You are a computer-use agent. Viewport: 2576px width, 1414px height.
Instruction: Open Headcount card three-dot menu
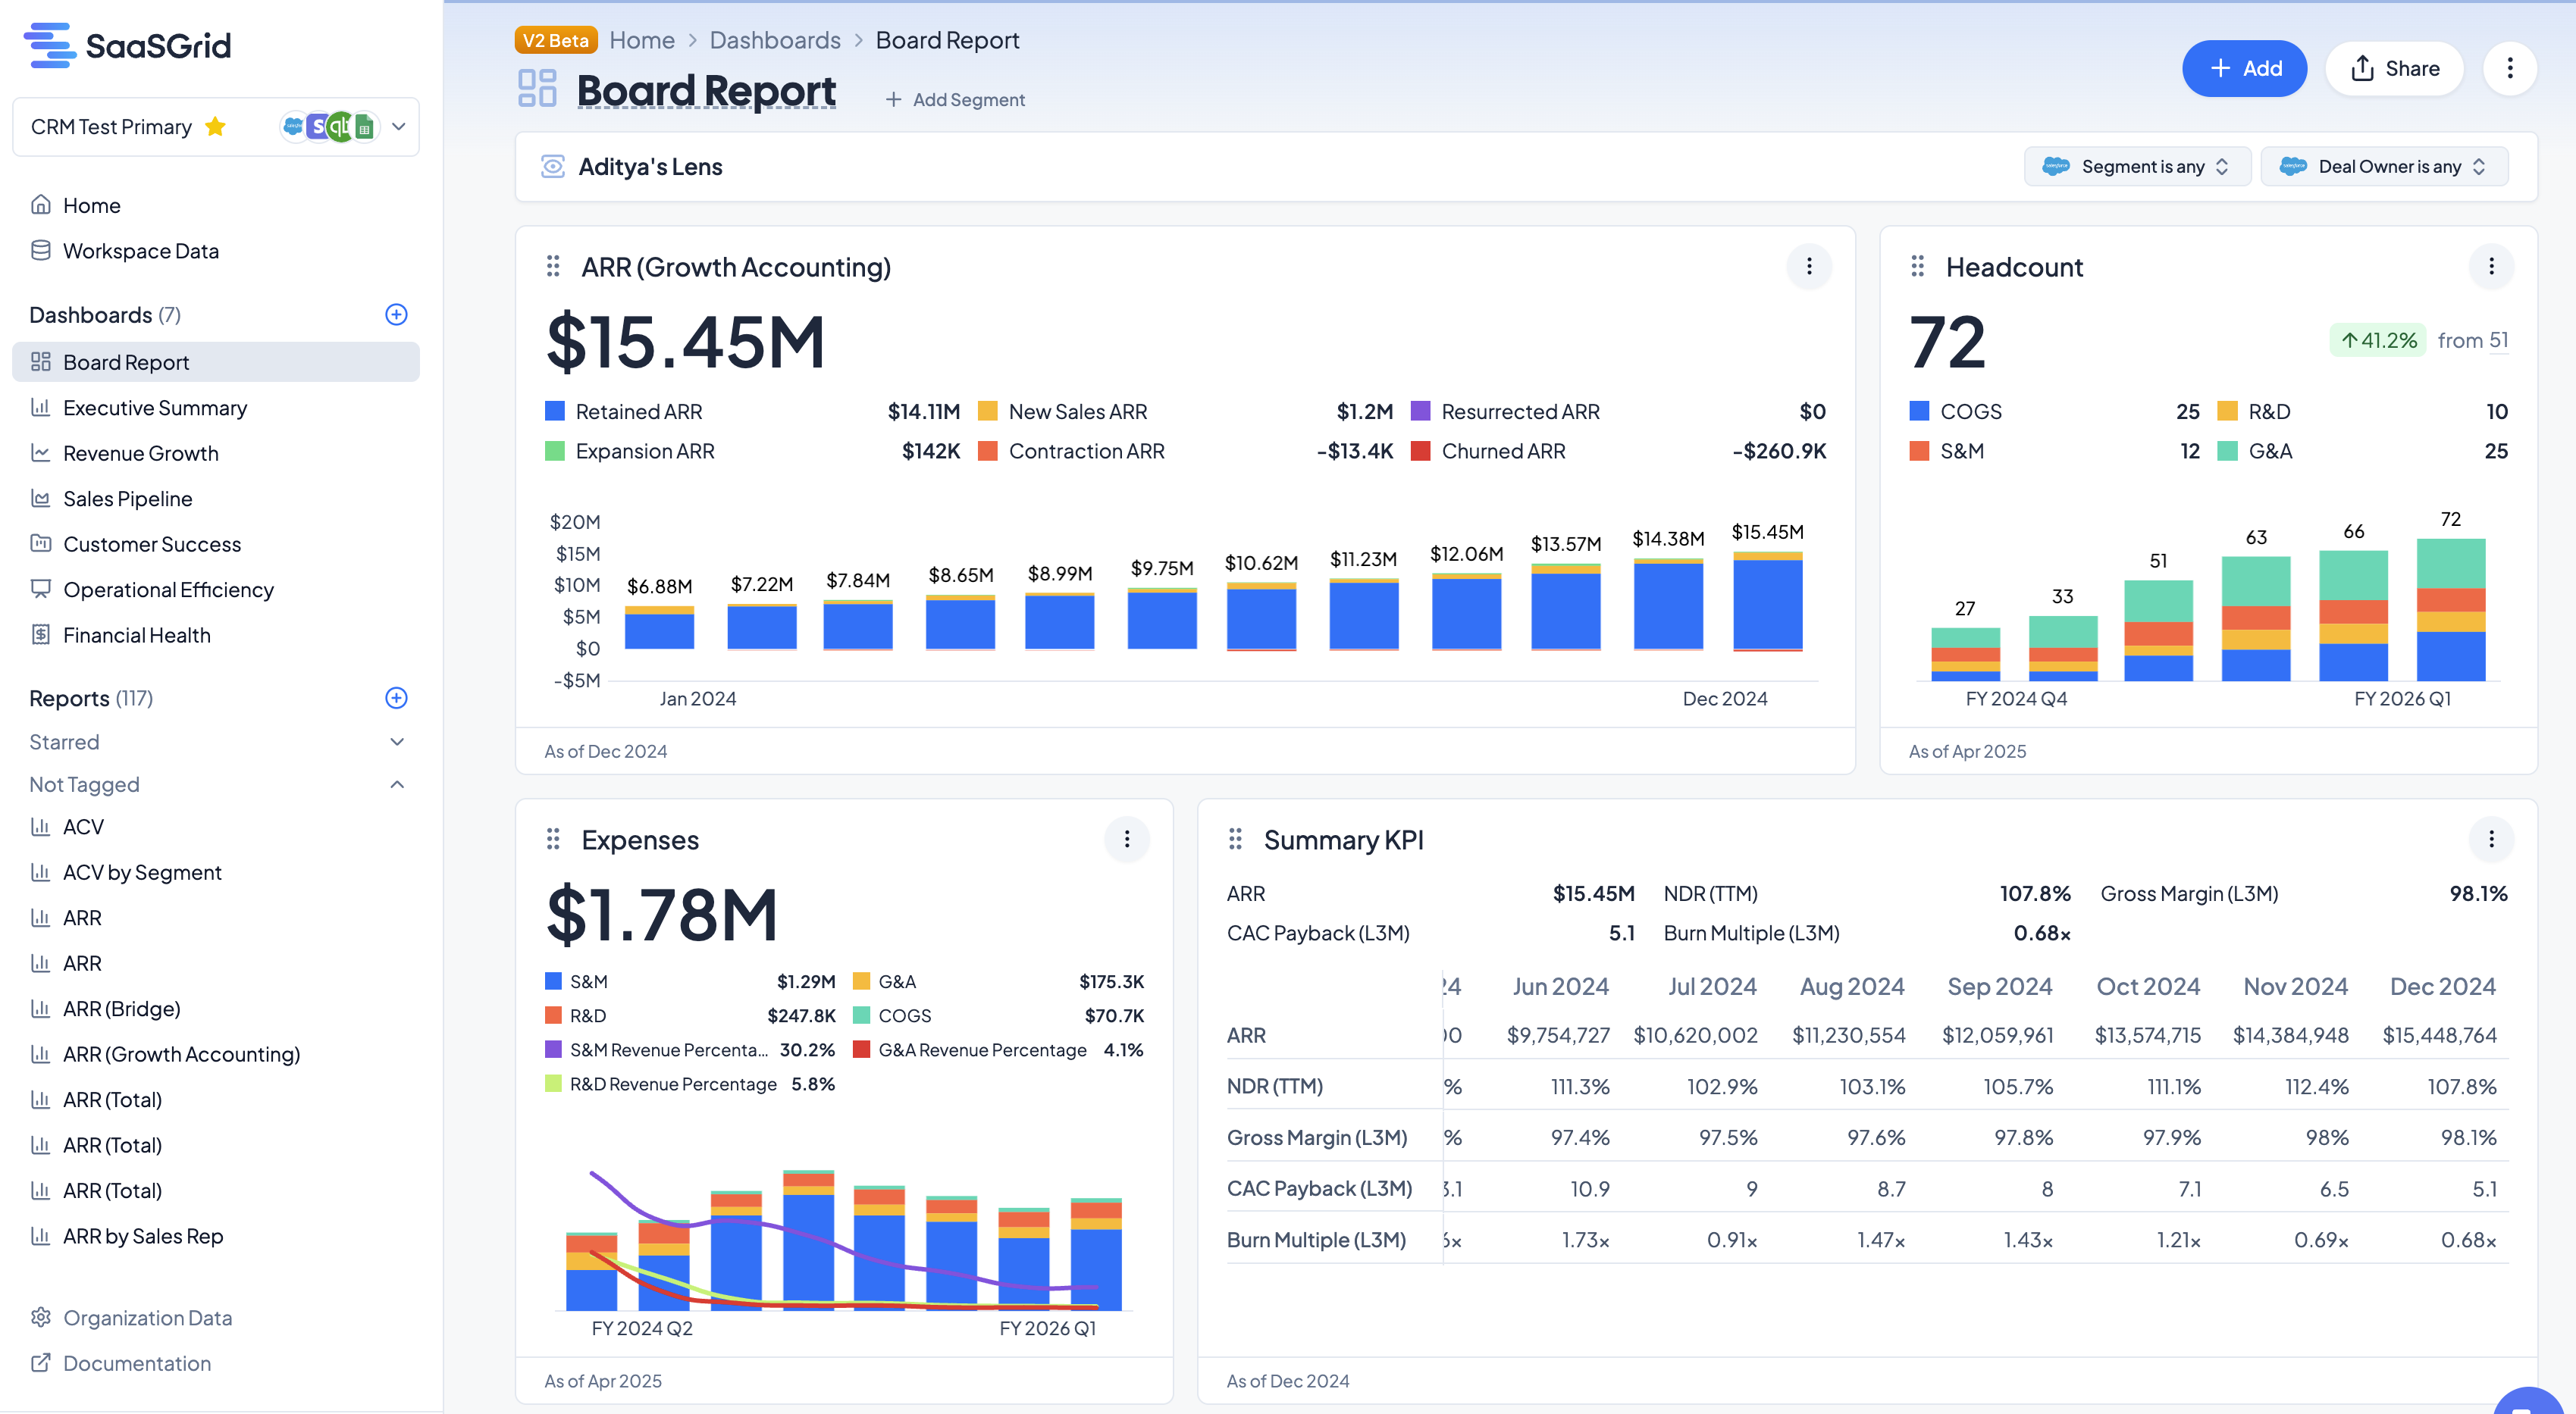(x=2490, y=267)
